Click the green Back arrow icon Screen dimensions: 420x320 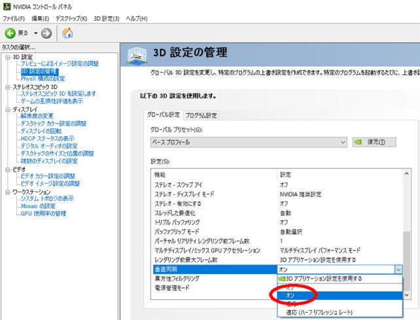pyautogui.click(x=10, y=33)
